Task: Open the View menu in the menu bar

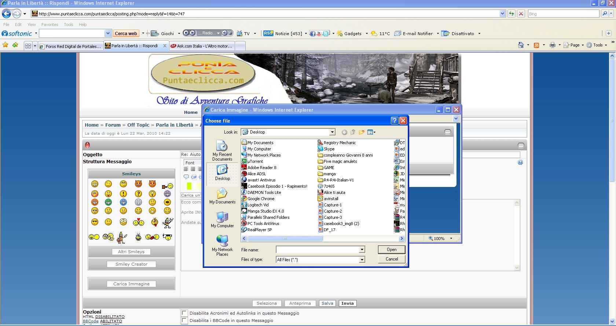Action: [x=32, y=25]
